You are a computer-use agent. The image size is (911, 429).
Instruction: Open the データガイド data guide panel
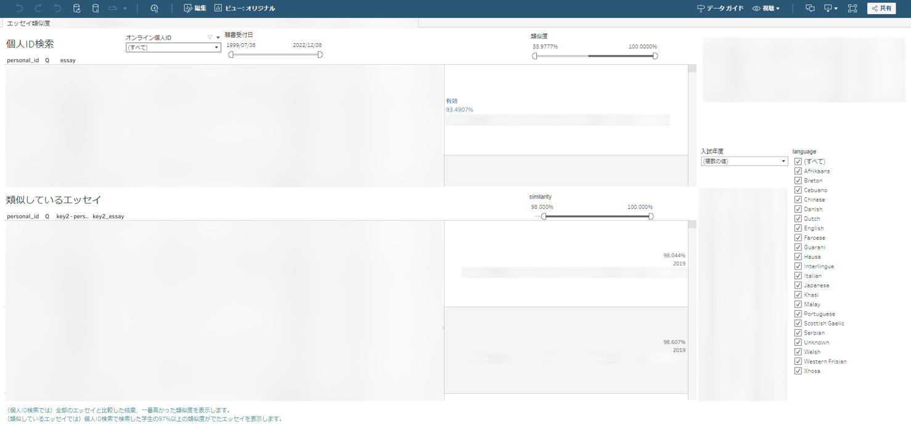click(720, 8)
